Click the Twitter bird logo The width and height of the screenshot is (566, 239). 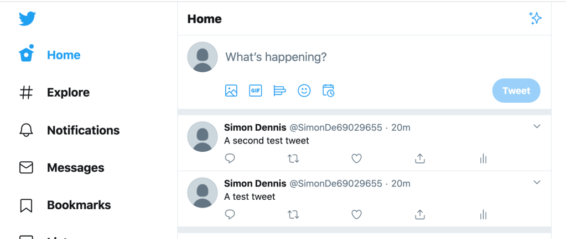click(x=28, y=18)
